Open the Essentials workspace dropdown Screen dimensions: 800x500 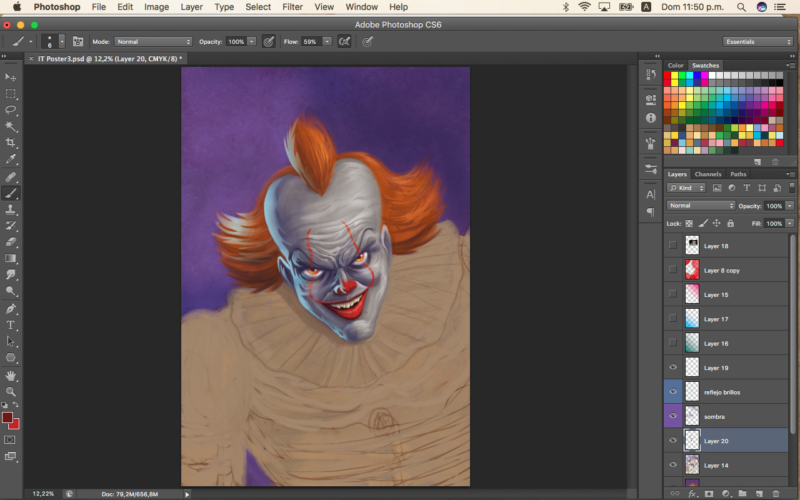tap(758, 42)
